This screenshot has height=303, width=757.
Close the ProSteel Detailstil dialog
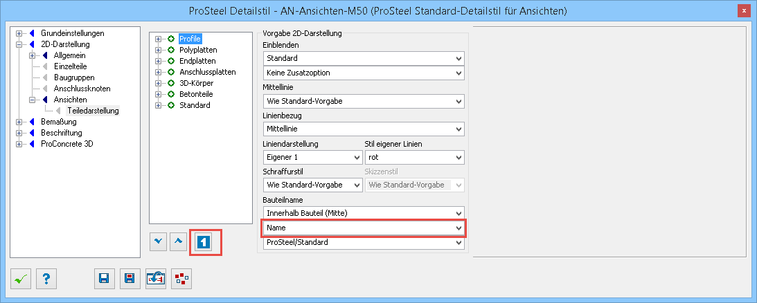(x=743, y=10)
